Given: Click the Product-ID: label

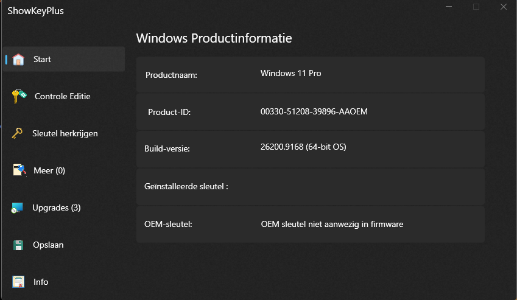Looking at the screenshot, I should pos(169,113).
